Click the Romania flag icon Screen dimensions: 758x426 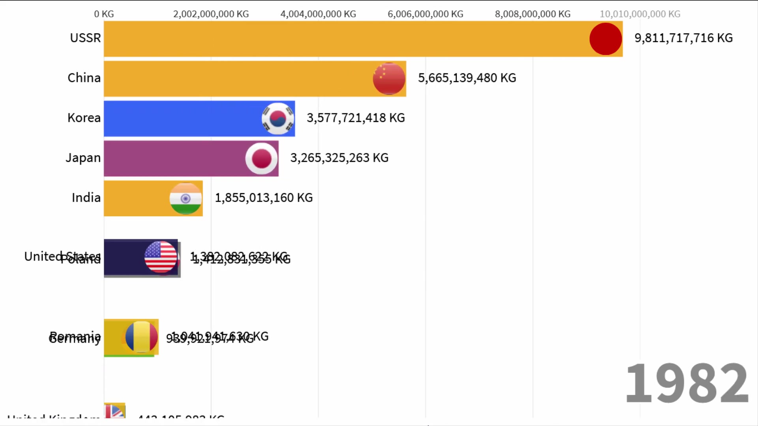(x=142, y=337)
